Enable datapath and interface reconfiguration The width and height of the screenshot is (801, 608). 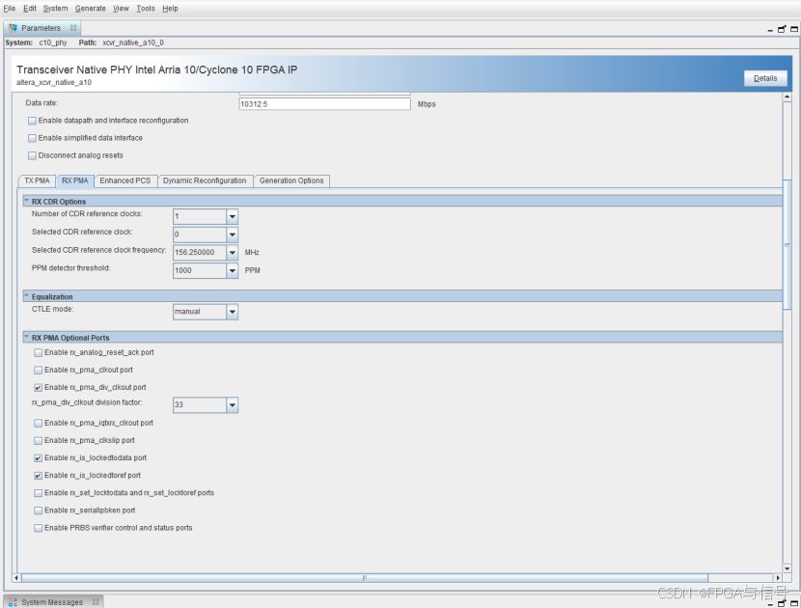pyautogui.click(x=32, y=121)
